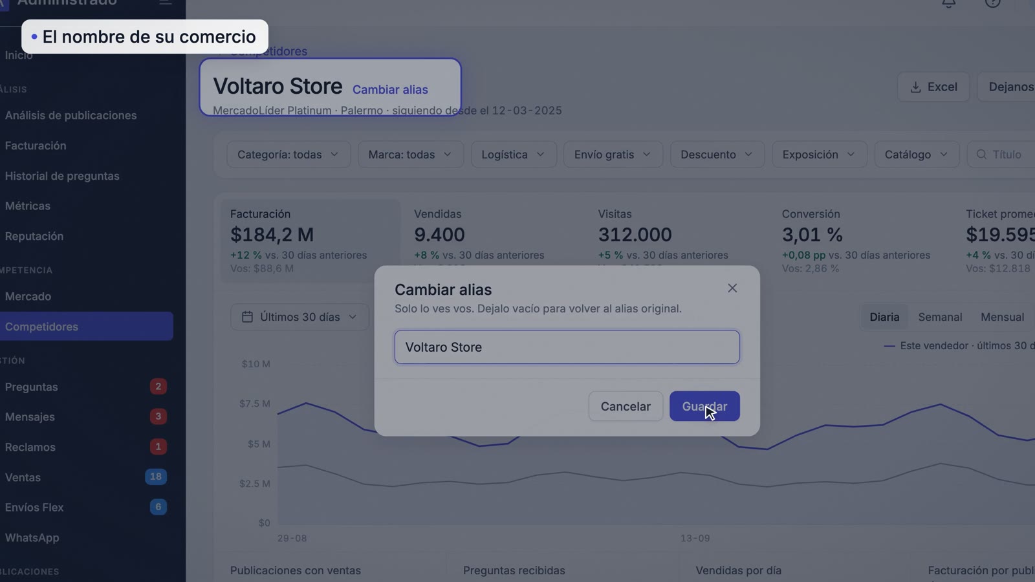This screenshot has width=1035, height=582.
Task: Click the Título search field
Action: 1001,155
